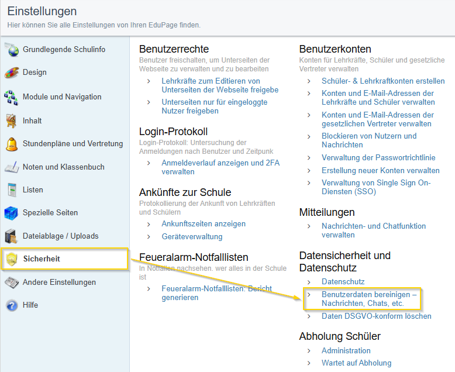Click the blue cube Spezielle Seiten icon
This screenshot has width=455, height=372.
coord(12,213)
